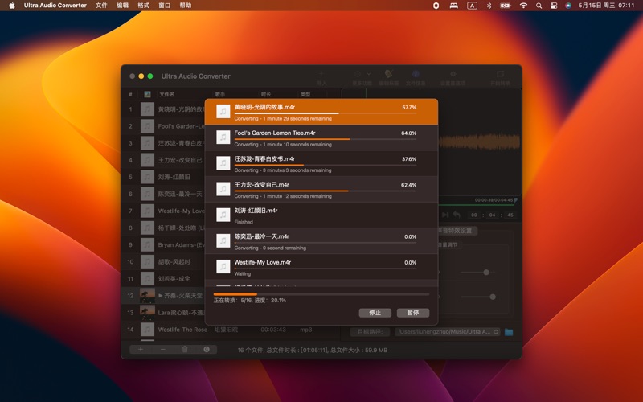Open the Wi-Fi menu bar icon
643x402 pixels.
point(523,6)
